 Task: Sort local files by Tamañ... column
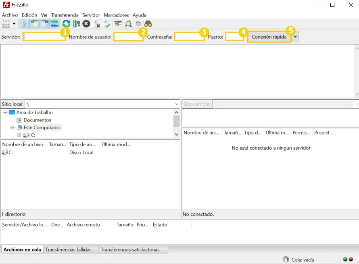[x=57, y=144]
